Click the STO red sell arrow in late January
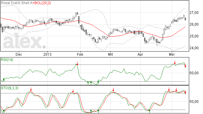This screenshot has height=114, width=203. [73, 91]
